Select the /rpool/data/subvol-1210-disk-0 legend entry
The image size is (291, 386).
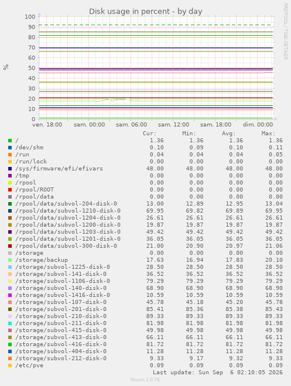pos(68,211)
